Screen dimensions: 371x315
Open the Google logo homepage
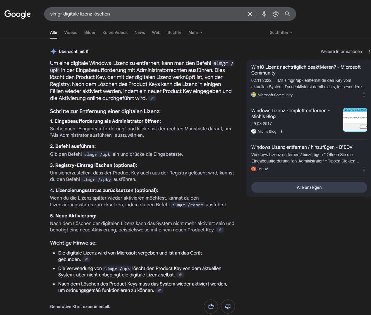[18, 14]
